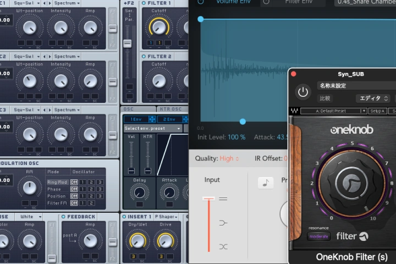Open the P Shaper insert effect dropdown

click(166, 217)
